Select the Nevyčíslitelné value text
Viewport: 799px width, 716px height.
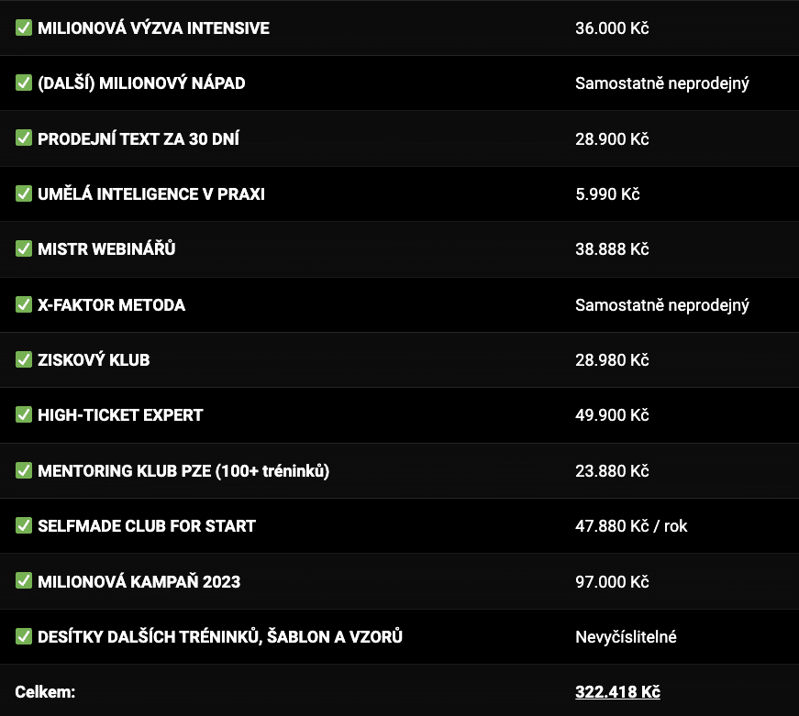pyautogui.click(x=626, y=636)
